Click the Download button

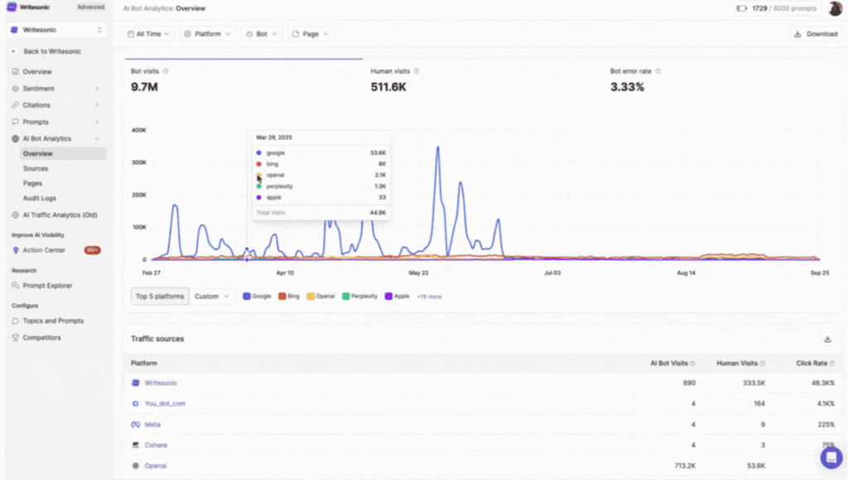[816, 33]
